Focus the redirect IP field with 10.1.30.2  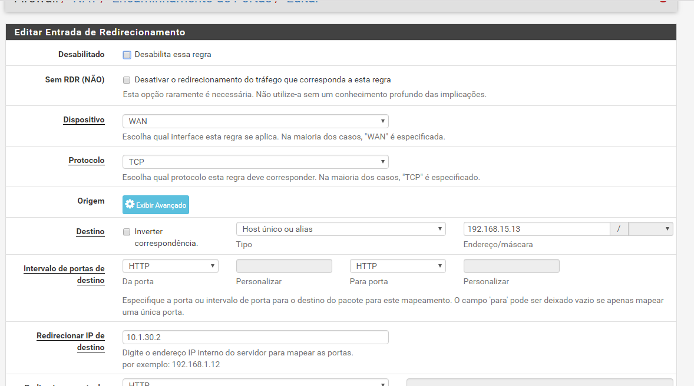[255, 337]
